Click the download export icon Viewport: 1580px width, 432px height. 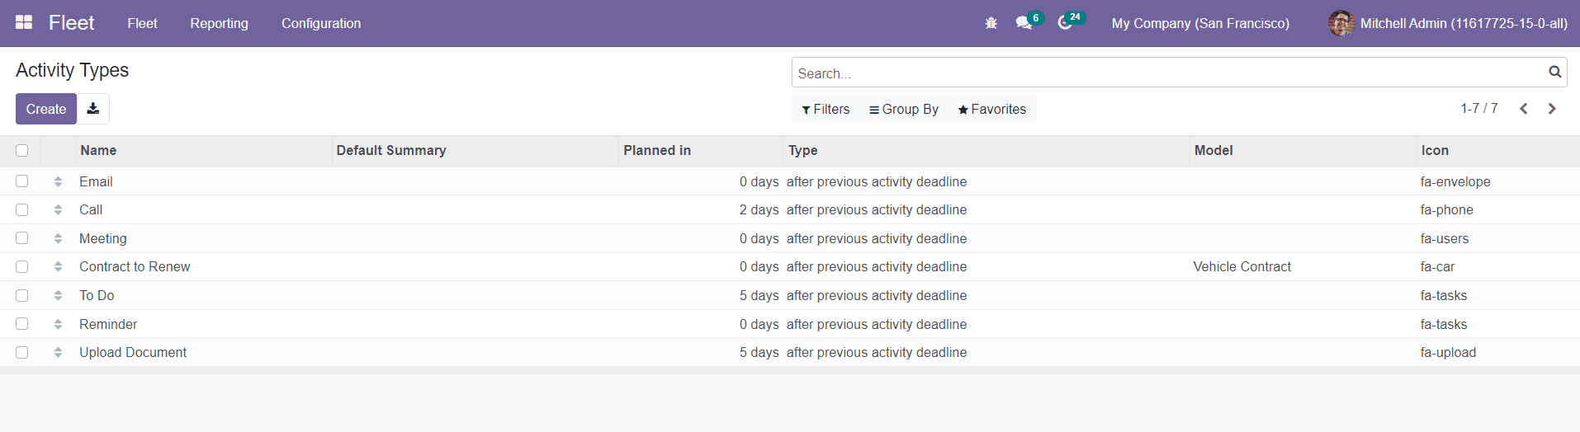pyautogui.click(x=93, y=109)
